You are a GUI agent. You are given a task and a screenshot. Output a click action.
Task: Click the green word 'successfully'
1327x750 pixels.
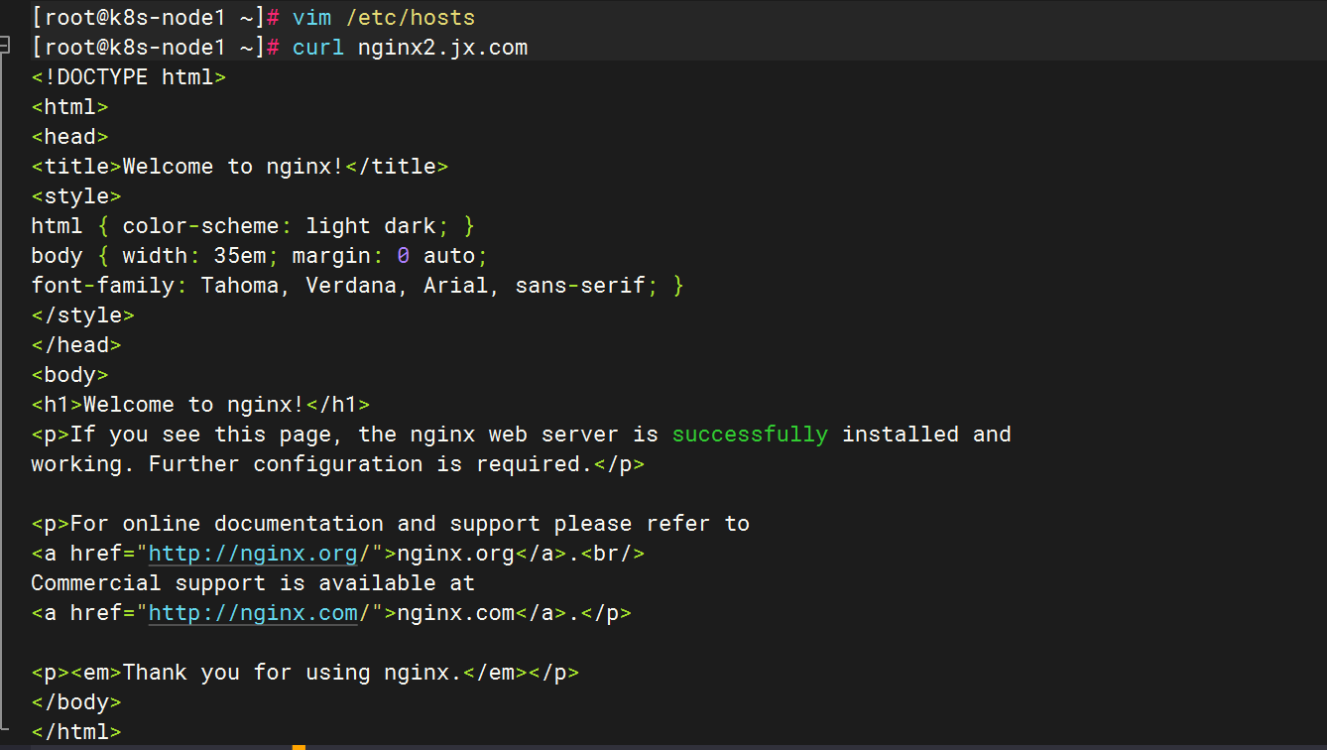tap(750, 435)
